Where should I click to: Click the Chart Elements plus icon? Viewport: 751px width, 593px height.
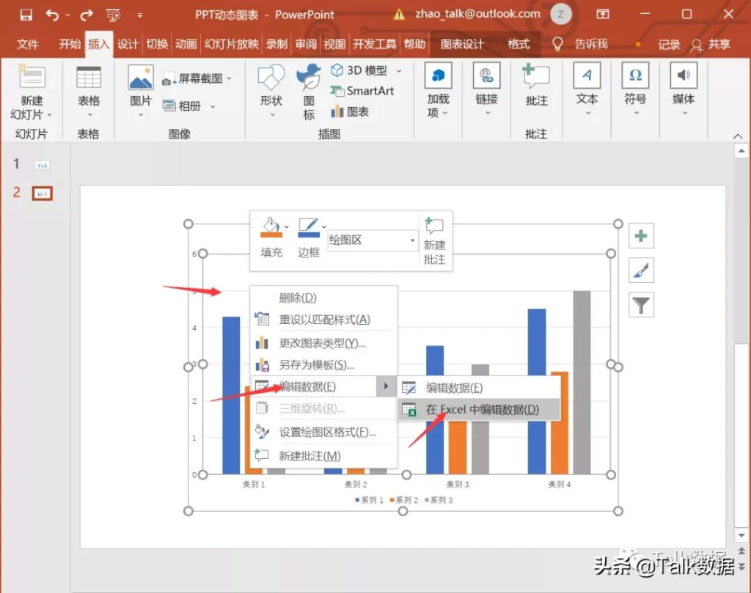coord(642,236)
